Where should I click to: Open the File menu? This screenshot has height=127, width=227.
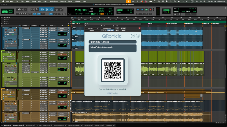coord(17,1)
